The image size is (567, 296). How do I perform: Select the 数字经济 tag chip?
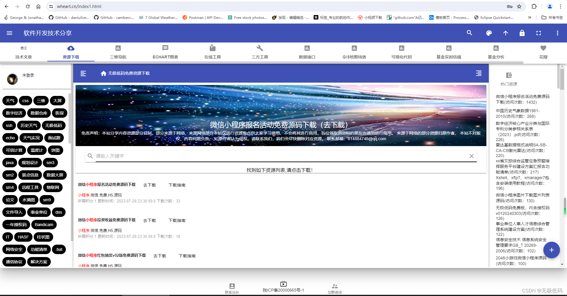click(14, 113)
